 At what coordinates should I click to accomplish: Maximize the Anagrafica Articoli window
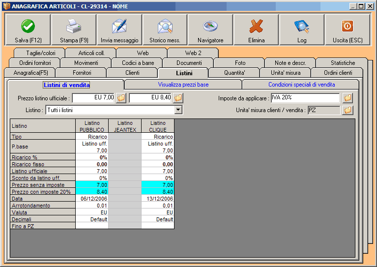(x=361, y=6)
